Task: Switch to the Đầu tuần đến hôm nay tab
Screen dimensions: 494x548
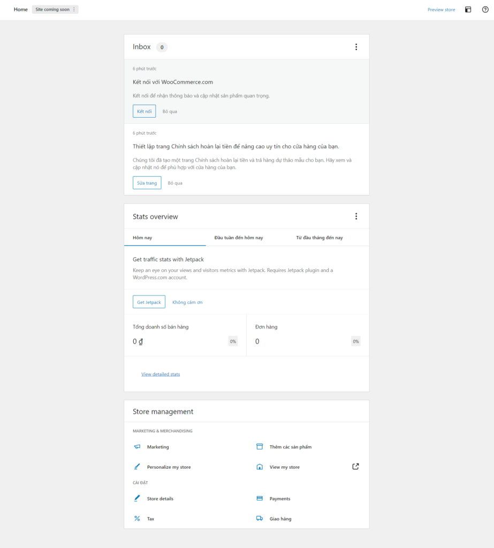Action: pos(238,238)
